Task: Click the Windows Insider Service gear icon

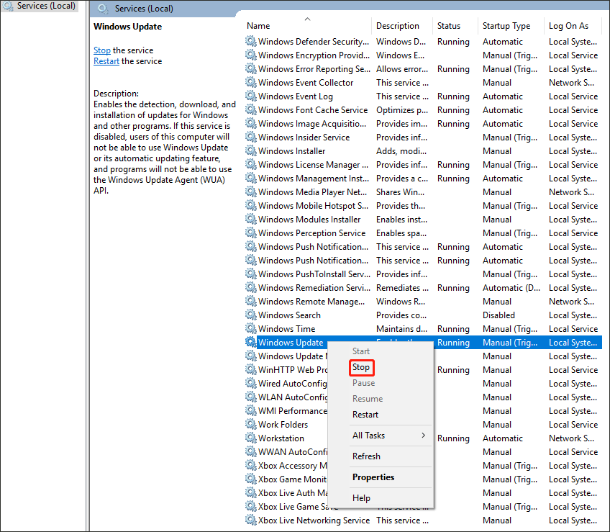Action: [x=251, y=137]
